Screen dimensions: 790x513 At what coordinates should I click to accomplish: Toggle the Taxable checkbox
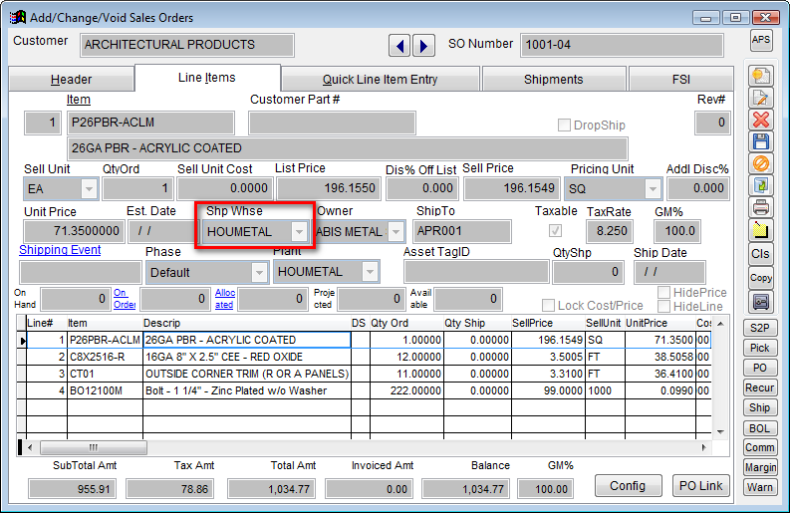(x=555, y=231)
